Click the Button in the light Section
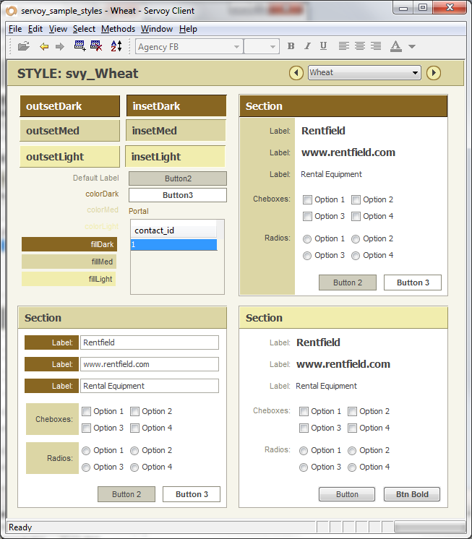The height and width of the screenshot is (539, 472). (347, 494)
